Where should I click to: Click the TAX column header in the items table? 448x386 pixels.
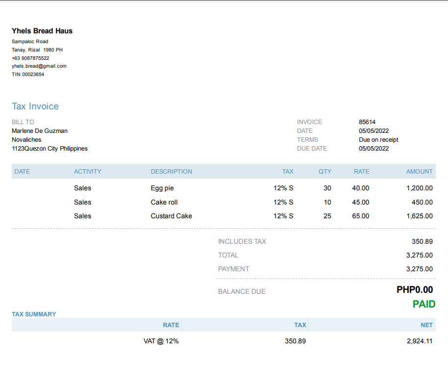[x=288, y=172]
